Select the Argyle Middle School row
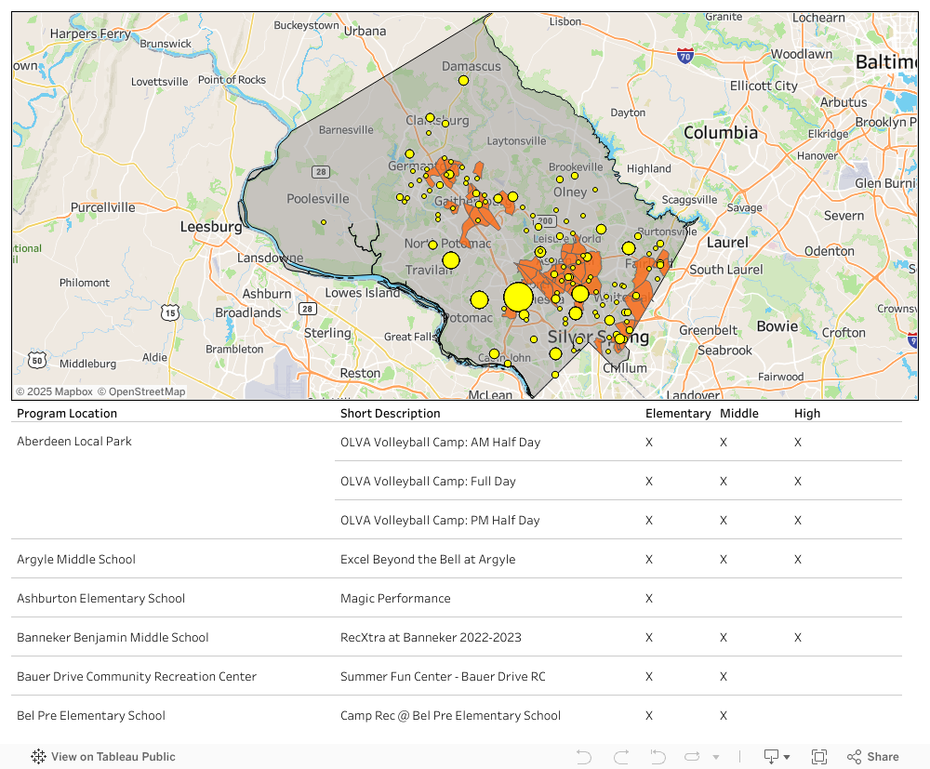 [76, 559]
